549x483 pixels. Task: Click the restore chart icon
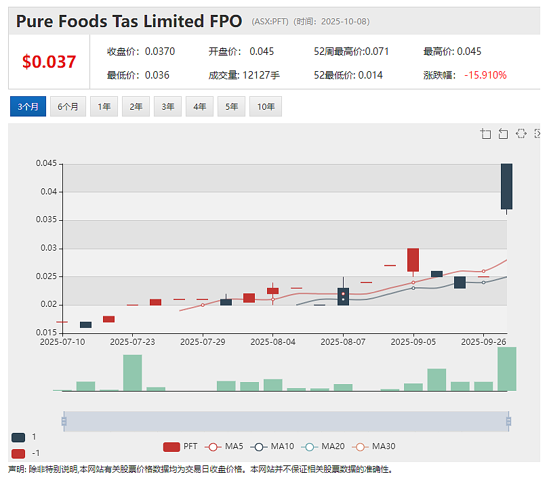(x=521, y=133)
